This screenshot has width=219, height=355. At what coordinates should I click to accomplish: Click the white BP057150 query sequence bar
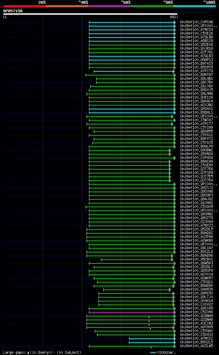90,14
